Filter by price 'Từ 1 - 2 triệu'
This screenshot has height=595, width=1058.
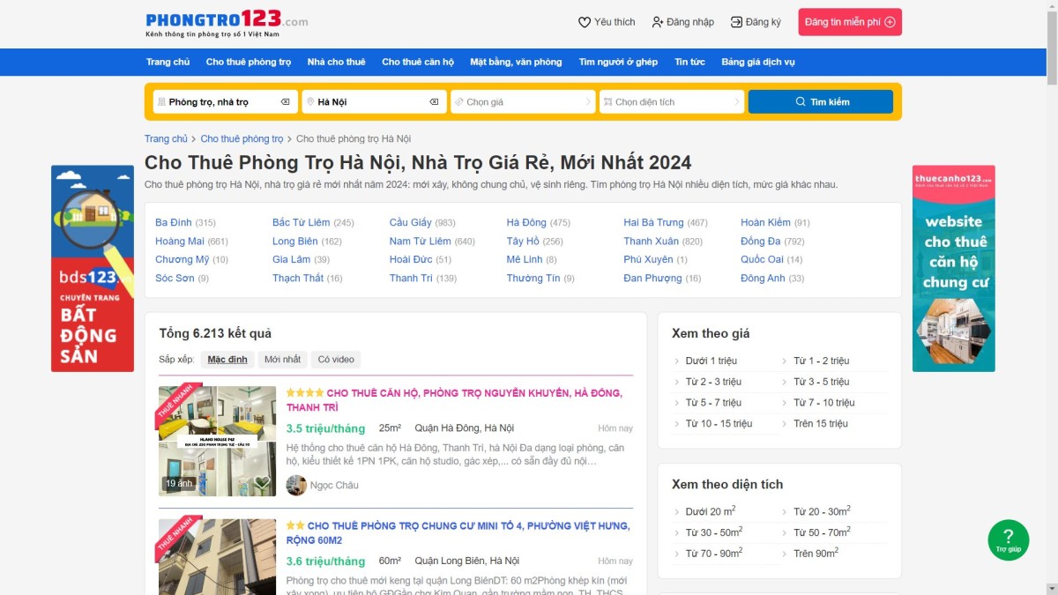pyautogui.click(x=822, y=361)
